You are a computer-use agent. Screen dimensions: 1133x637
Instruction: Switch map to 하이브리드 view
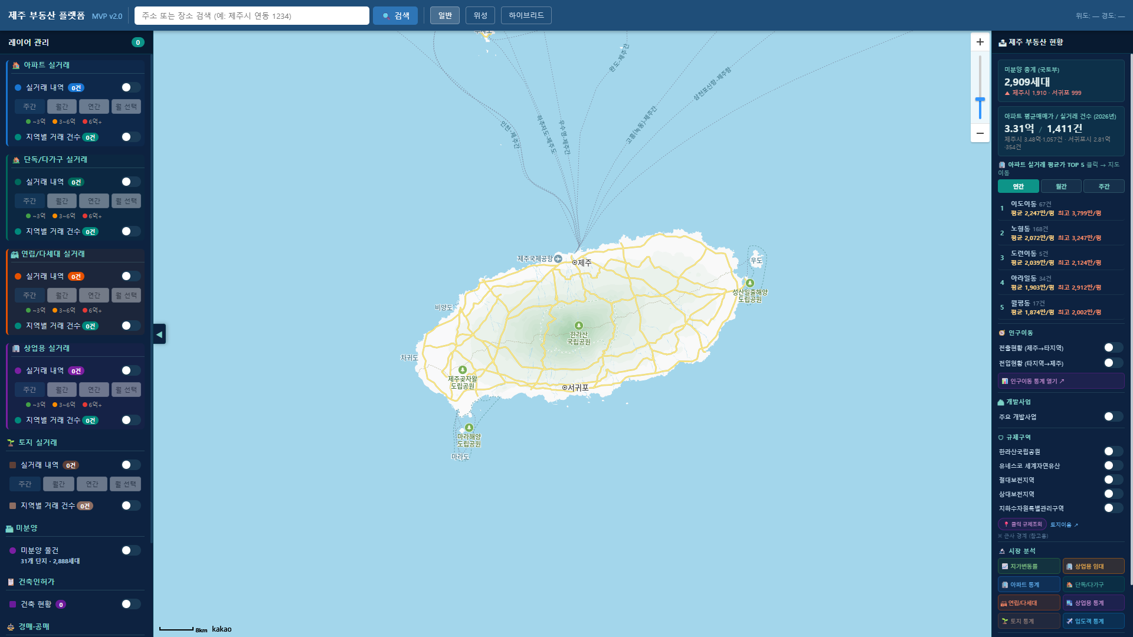click(526, 15)
